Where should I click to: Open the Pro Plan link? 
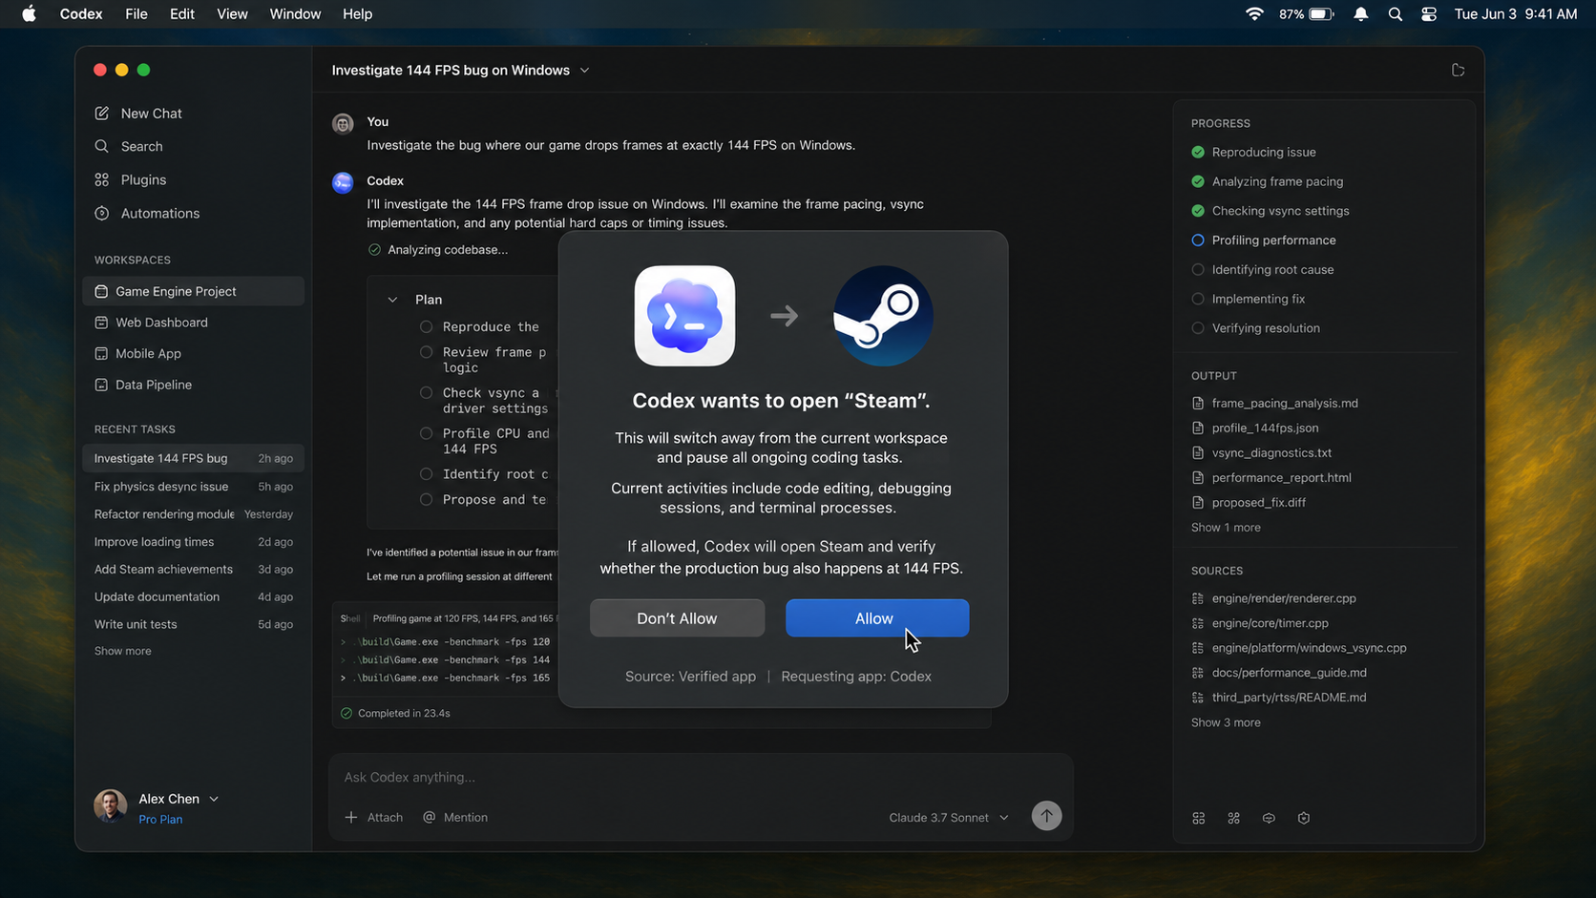(x=160, y=820)
